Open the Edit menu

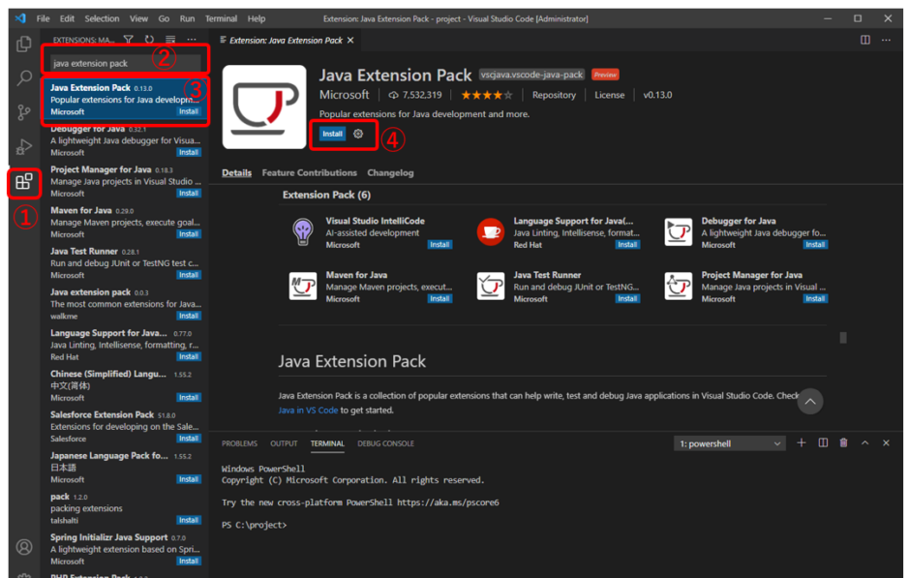[67, 18]
